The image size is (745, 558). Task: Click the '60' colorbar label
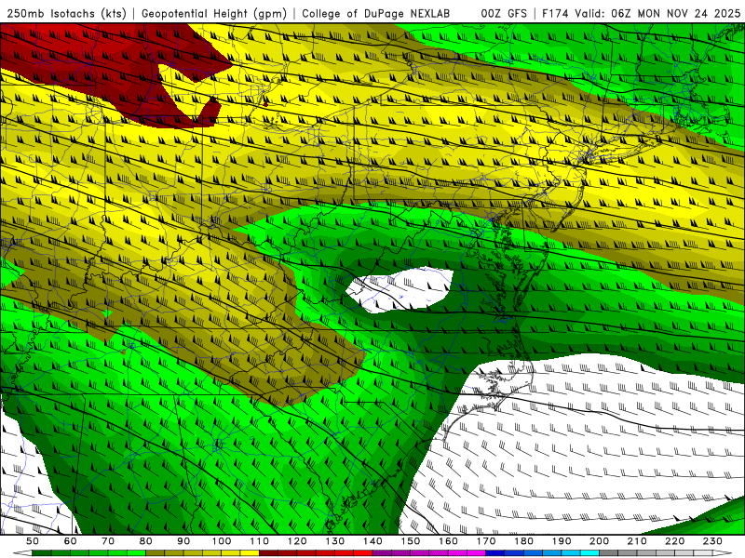click(71, 541)
